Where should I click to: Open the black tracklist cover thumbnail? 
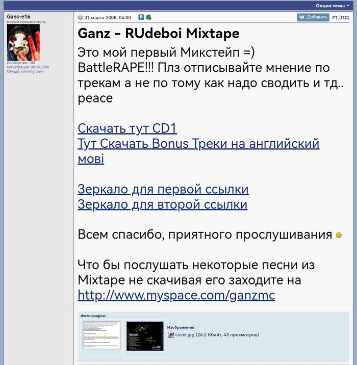pos(145,336)
